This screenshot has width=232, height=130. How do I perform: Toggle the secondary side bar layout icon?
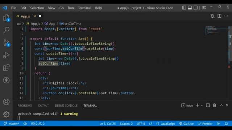coord(195,8)
